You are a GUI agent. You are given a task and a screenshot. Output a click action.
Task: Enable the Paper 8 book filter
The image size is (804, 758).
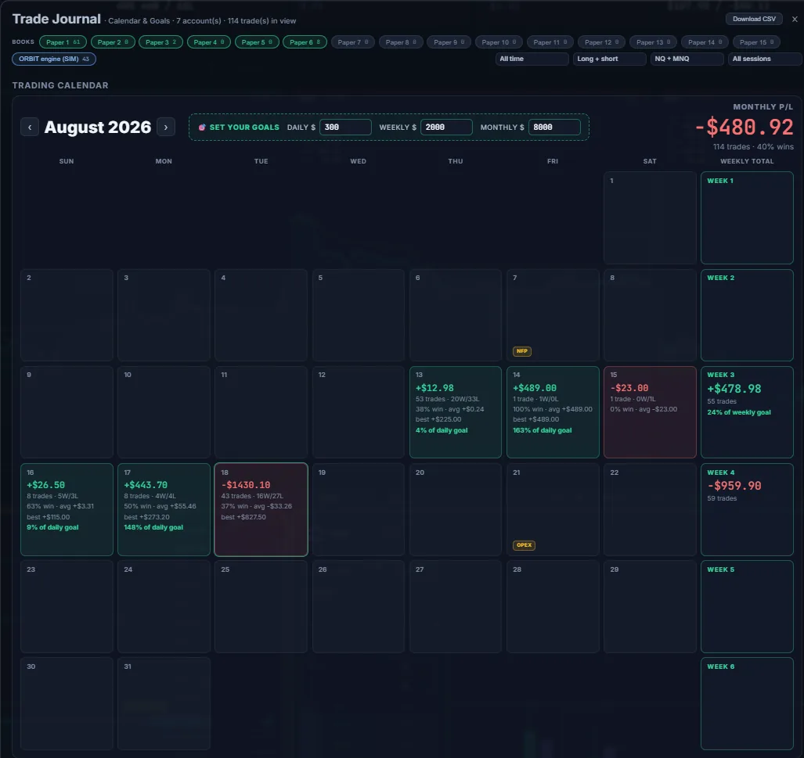point(401,42)
